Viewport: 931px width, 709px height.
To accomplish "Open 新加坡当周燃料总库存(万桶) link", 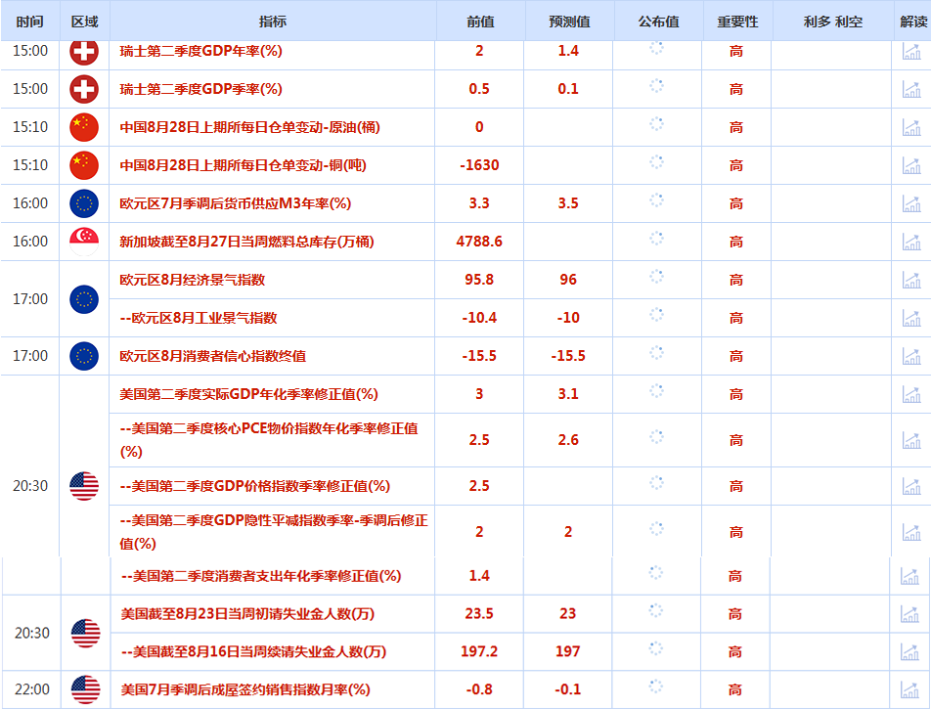I will [x=246, y=242].
